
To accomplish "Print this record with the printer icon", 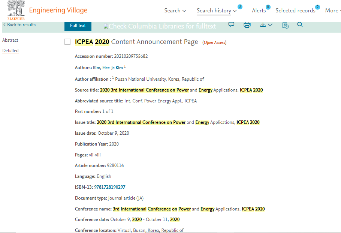I will click(247, 25).
